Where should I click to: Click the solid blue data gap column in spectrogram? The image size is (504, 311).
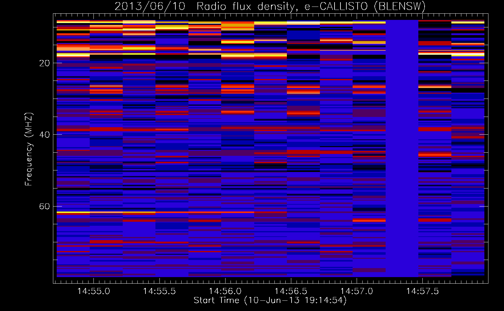point(402,148)
